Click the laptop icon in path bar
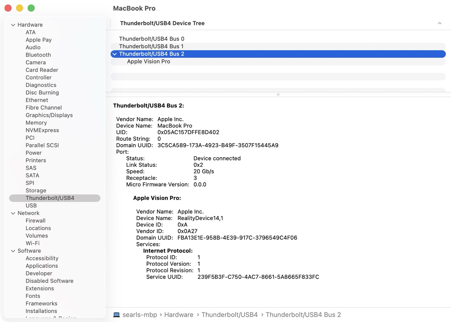This screenshot has width=451, height=322. pos(117,315)
